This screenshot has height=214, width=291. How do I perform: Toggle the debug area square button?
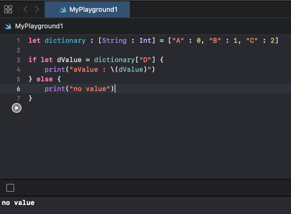point(10,188)
